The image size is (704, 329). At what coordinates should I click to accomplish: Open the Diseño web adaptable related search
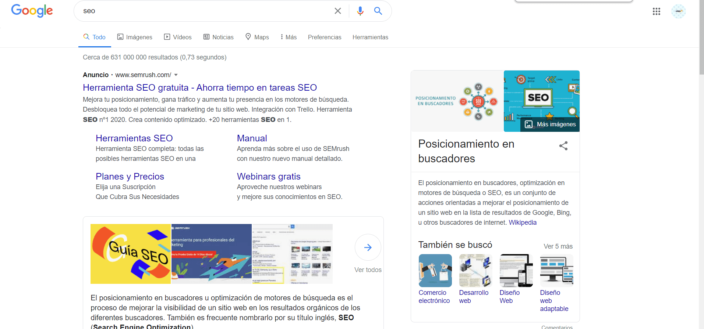(x=554, y=301)
